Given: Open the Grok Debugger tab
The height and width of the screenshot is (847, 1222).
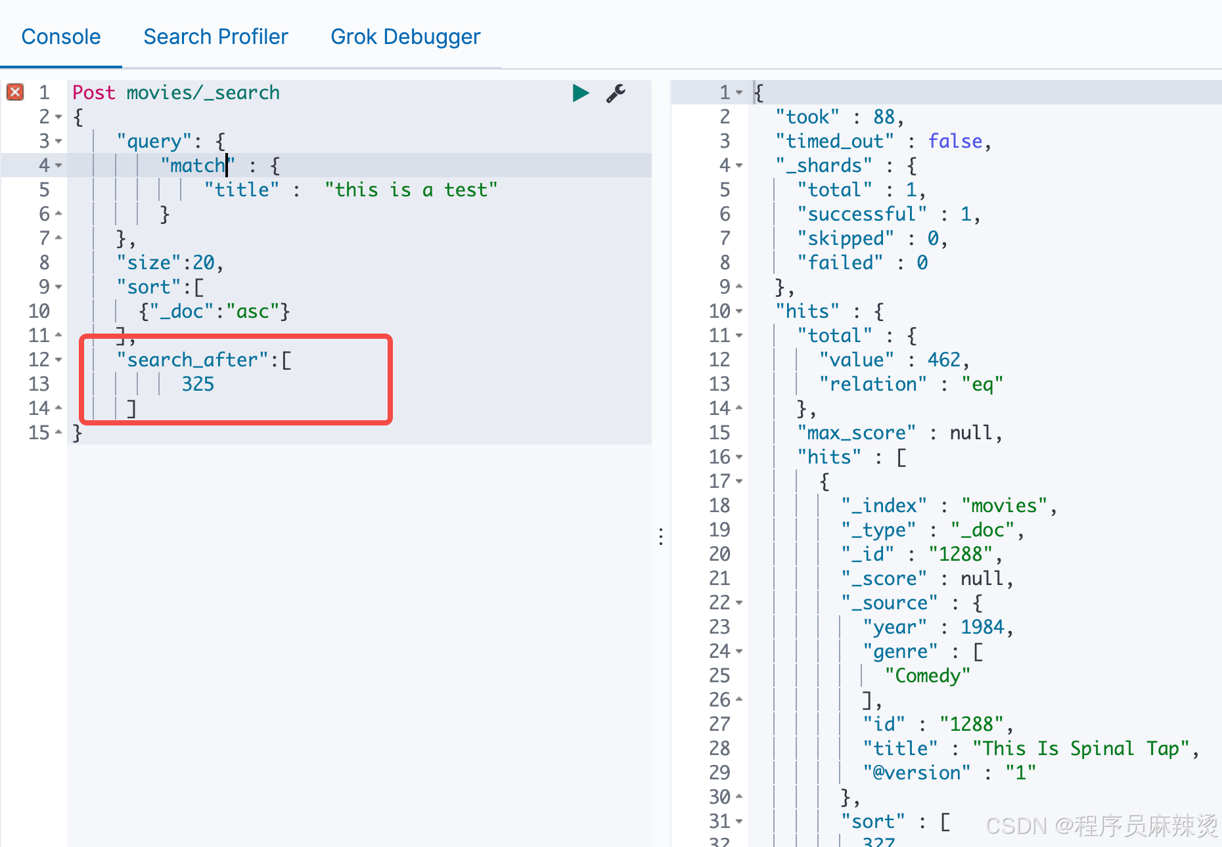Looking at the screenshot, I should pos(405,37).
